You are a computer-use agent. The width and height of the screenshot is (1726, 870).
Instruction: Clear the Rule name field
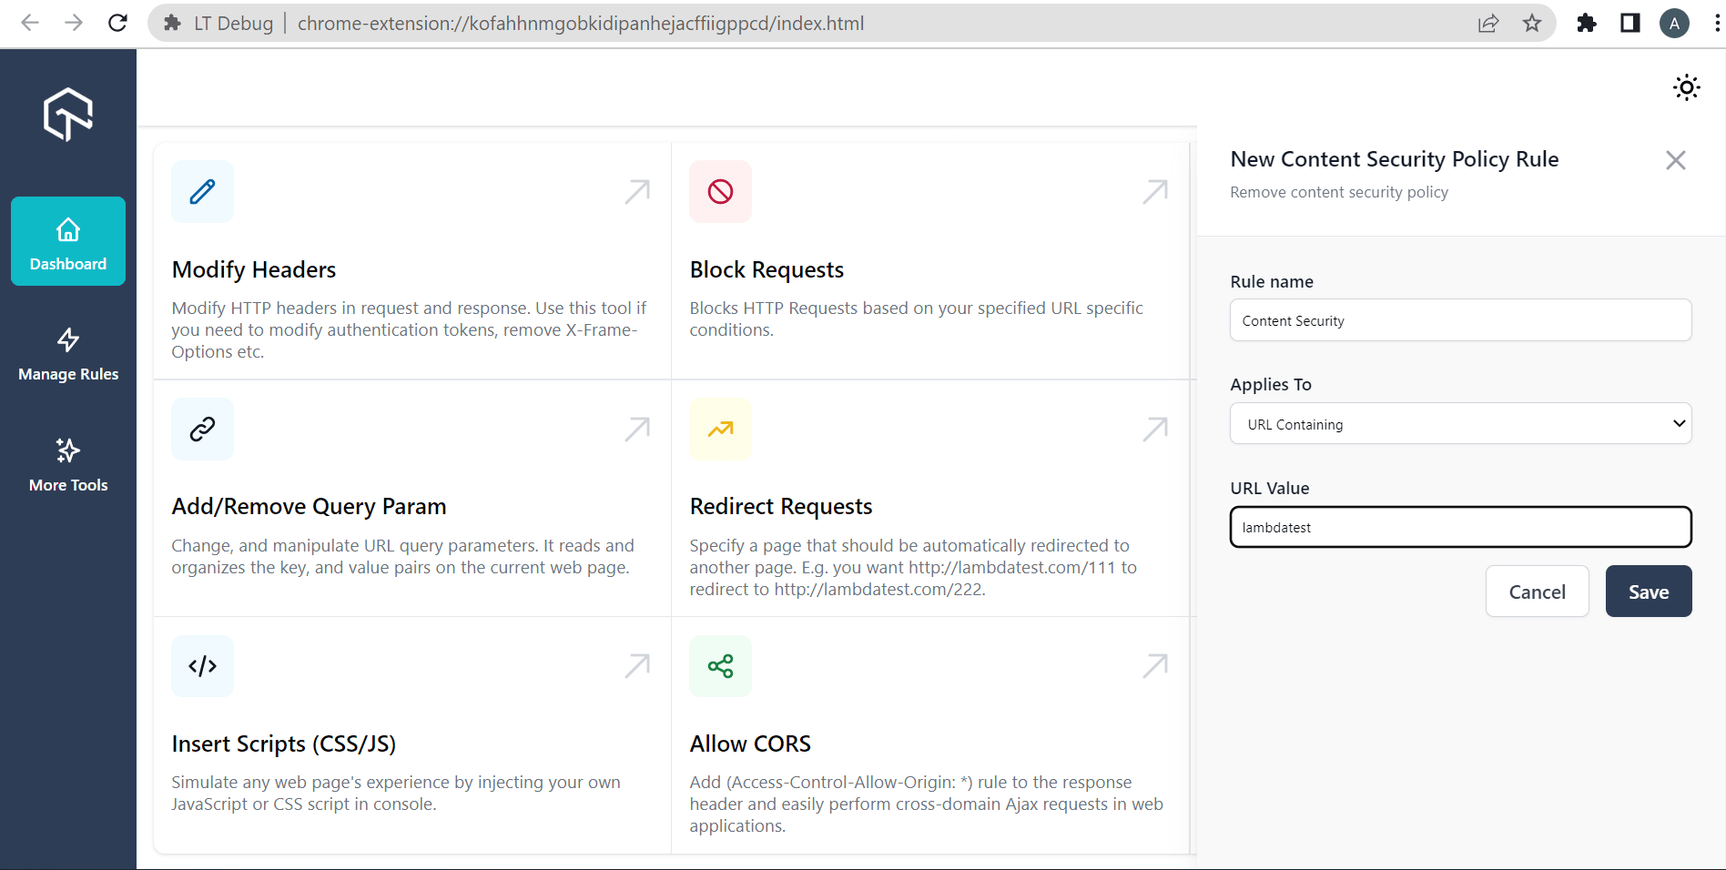pyautogui.click(x=1459, y=320)
